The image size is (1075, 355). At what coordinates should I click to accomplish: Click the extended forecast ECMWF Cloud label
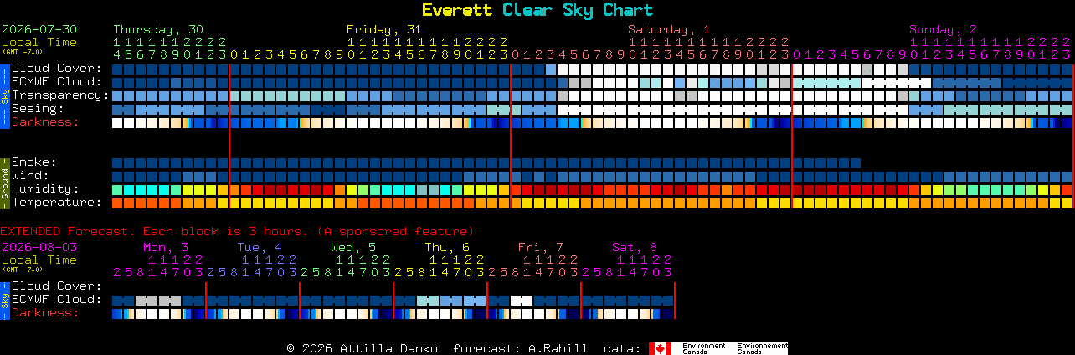57,299
